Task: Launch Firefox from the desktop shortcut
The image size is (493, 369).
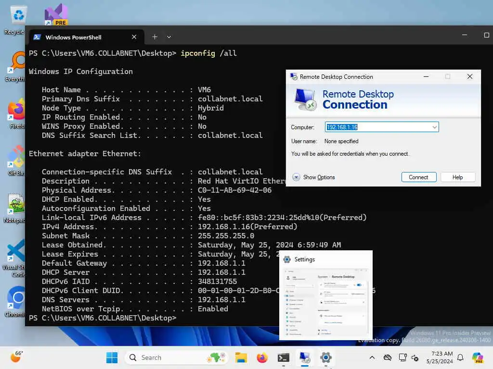Action: click(16, 113)
